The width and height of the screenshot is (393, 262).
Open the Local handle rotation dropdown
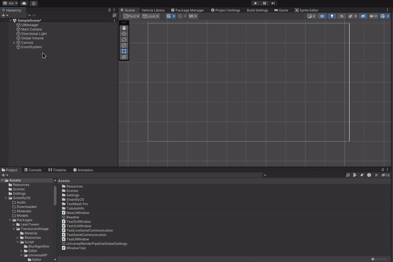point(150,16)
